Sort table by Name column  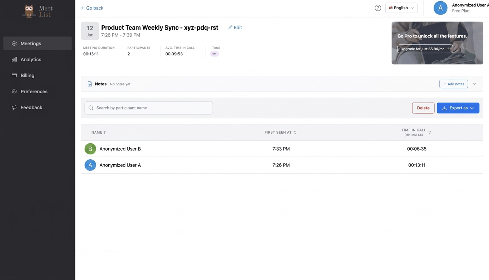[x=99, y=132]
